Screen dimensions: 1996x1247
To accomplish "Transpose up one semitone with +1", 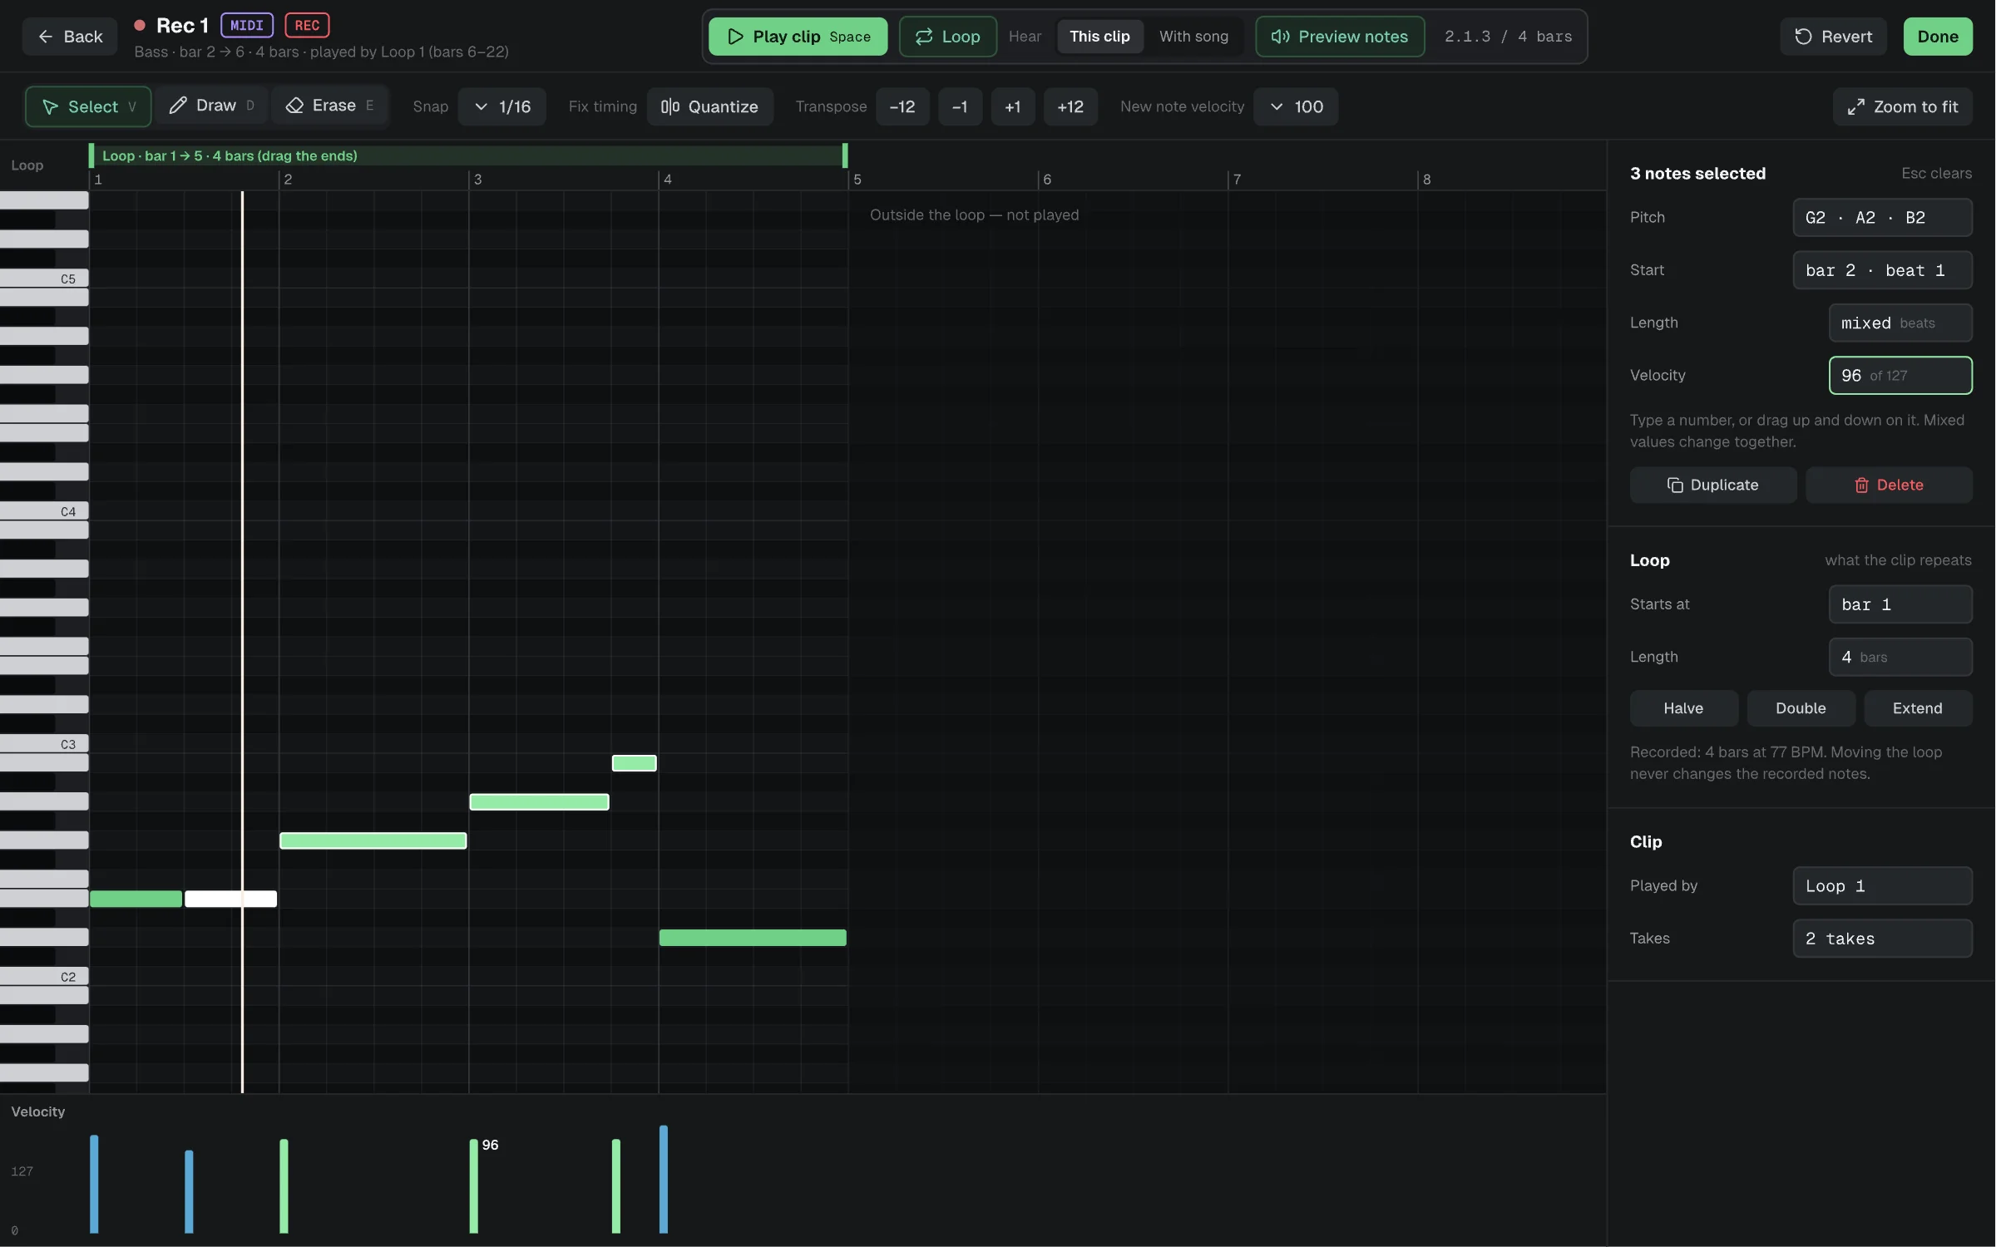I will coord(1012,106).
